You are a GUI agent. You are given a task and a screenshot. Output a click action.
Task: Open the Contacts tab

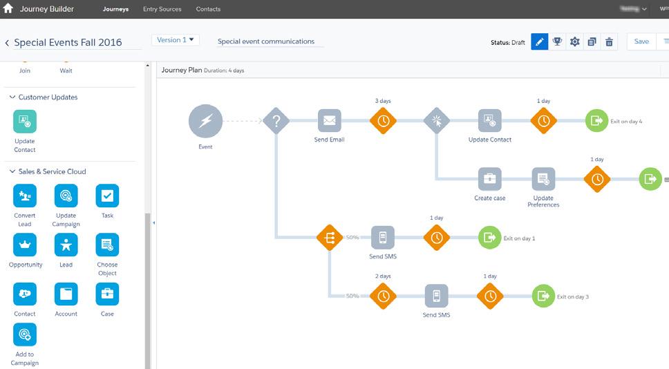click(x=208, y=9)
